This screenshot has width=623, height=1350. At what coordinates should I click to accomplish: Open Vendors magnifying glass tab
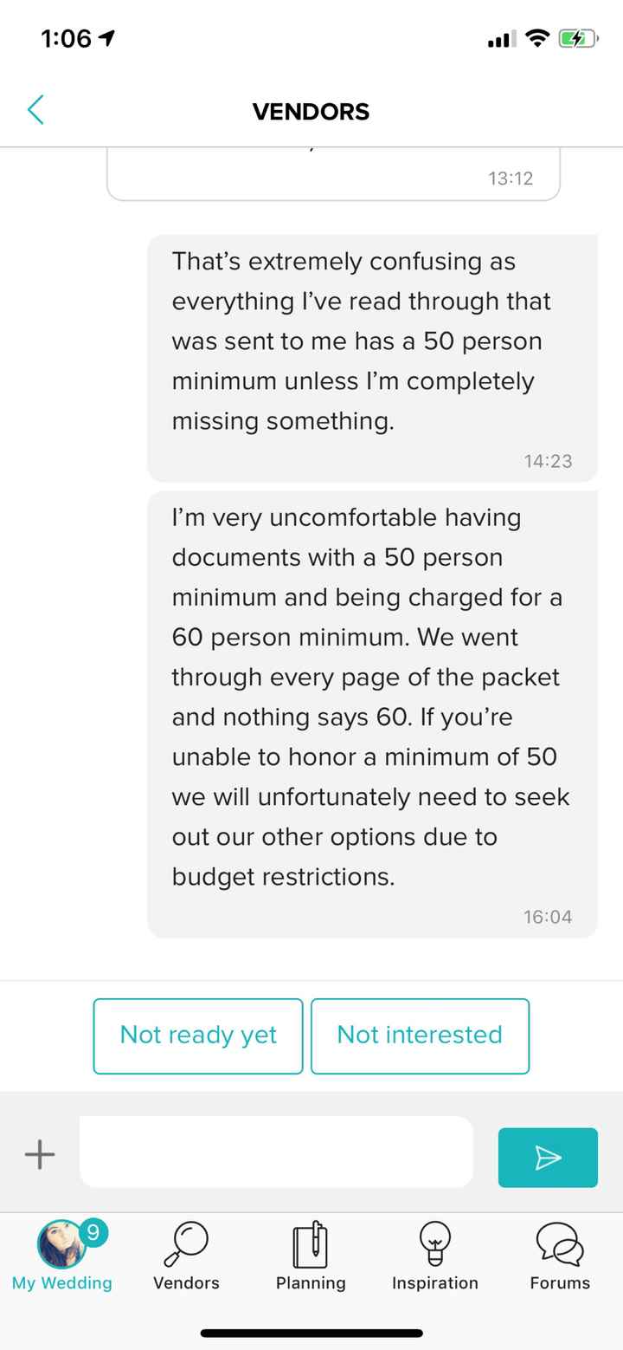[x=186, y=1256]
